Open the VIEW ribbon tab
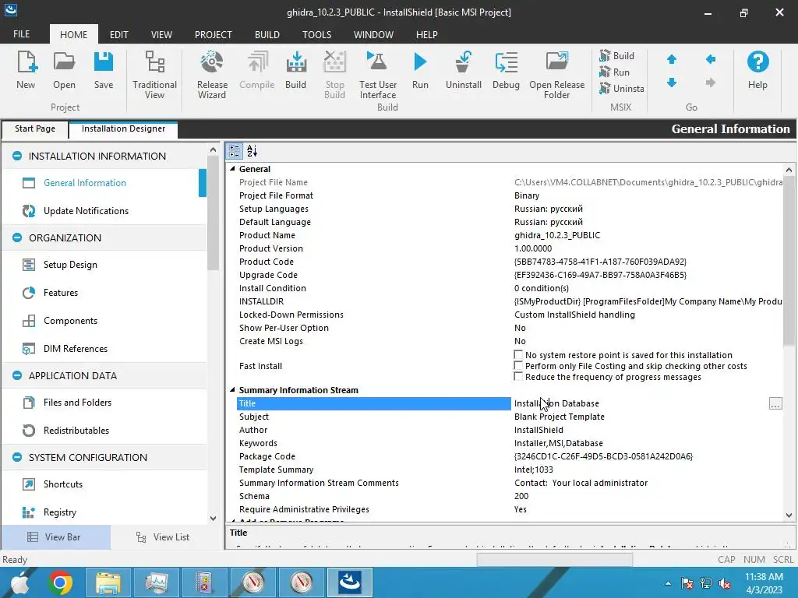Image resolution: width=798 pixels, height=598 pixels. tap(161, 34)
